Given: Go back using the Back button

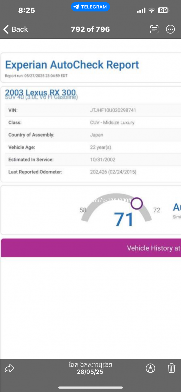Looking at the screenshot, I should [x=15, y=29].
